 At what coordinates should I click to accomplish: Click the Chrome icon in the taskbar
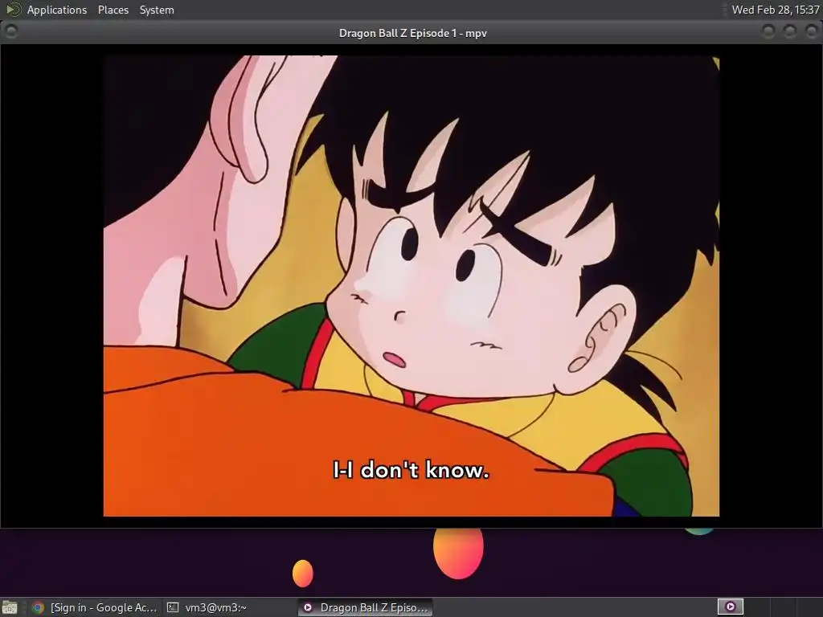tap(38, 607)
